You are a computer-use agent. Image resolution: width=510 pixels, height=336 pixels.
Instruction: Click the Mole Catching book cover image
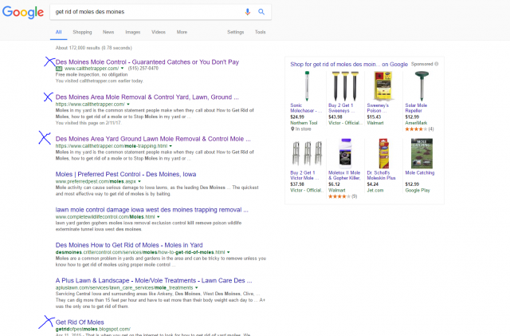tap(422, 153)
